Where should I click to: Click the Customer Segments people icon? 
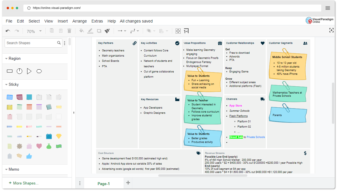click(305, 43)
